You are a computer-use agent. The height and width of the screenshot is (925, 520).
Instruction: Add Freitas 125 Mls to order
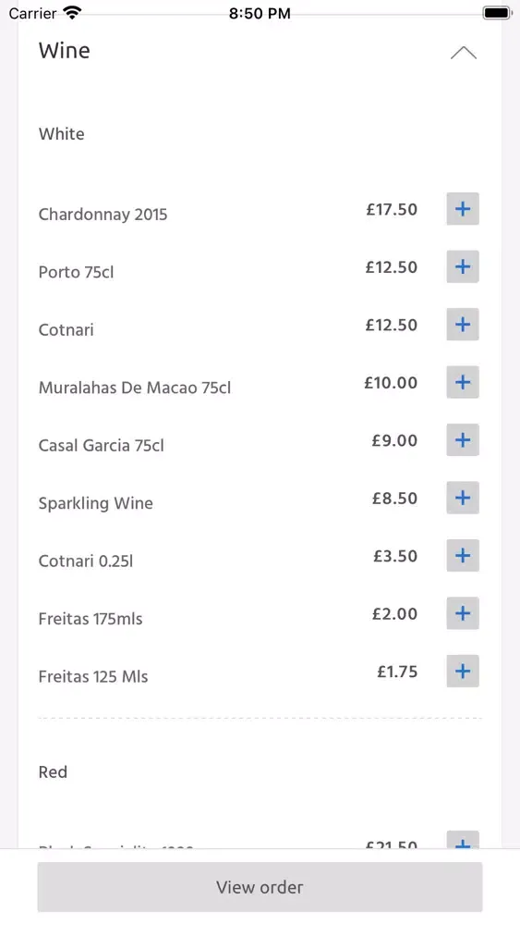click(x=463, y=672)
